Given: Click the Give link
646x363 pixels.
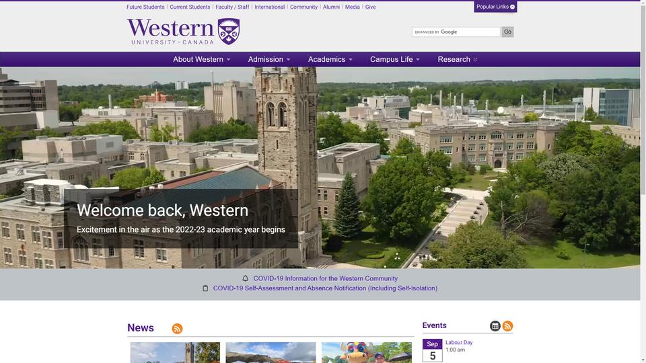Looking at the screenshot, I should tap(370, 7).
